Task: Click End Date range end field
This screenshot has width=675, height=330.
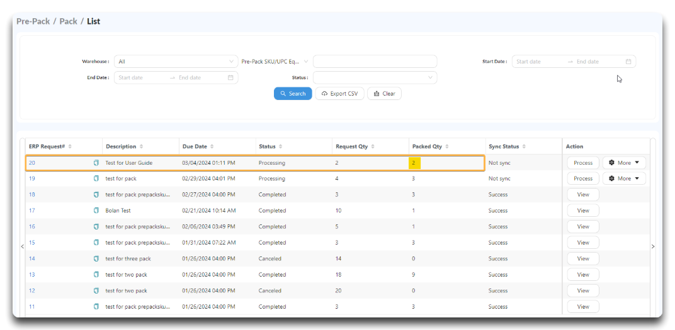Action: [200, 78]
